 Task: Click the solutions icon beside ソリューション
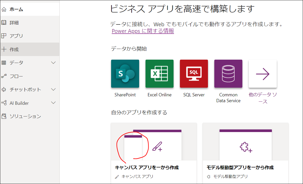tap(4, 116)
